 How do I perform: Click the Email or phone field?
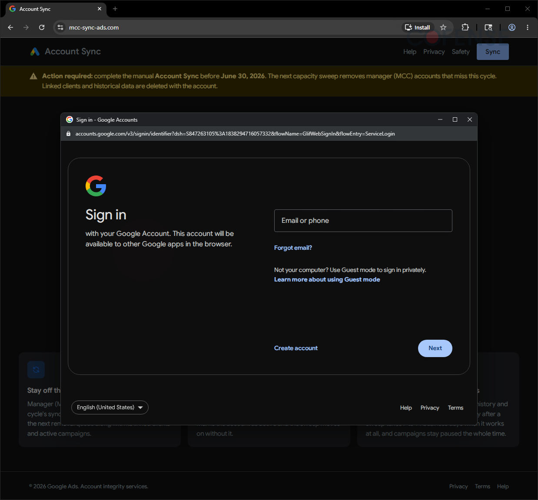[363, 221]
